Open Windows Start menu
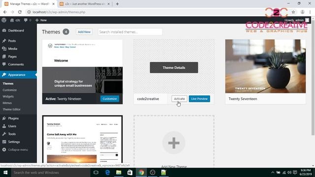This screenshot has height=177, width=315. coord(5,173)
